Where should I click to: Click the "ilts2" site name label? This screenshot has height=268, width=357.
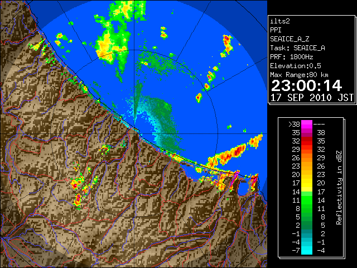click(280, 21)
